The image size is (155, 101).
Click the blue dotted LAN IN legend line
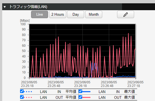(x=28, y=92)
